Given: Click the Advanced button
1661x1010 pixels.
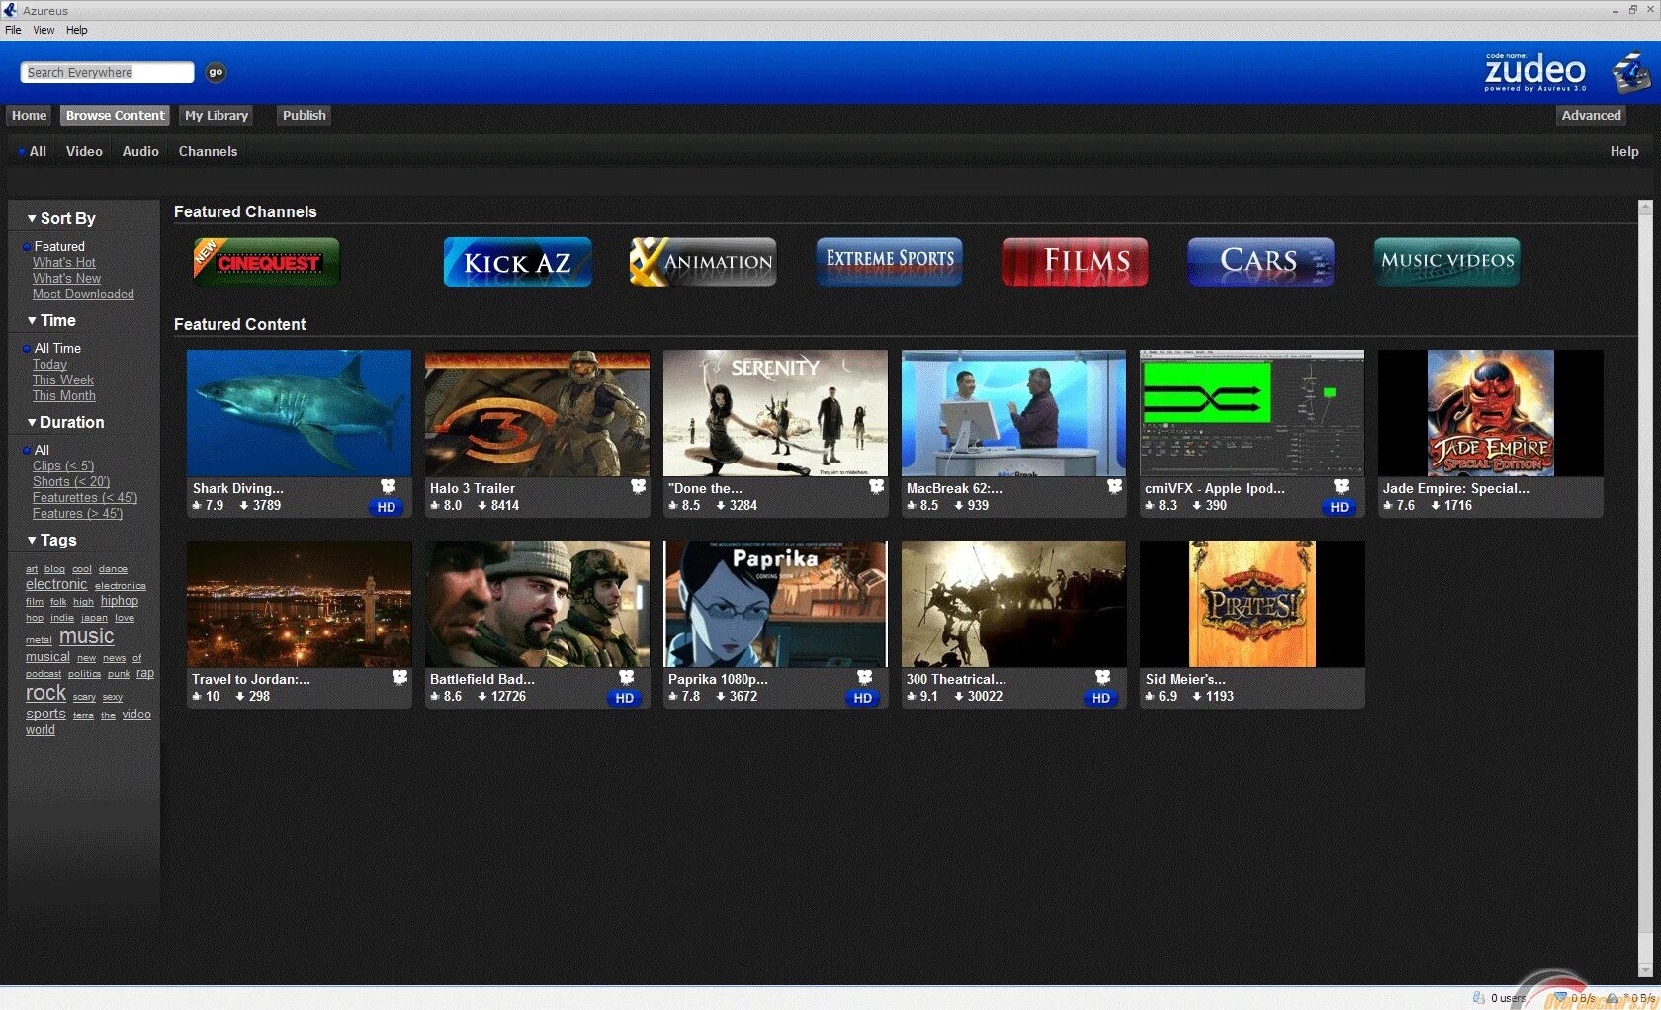Looking at the screenshot, I should point(1591,115).
